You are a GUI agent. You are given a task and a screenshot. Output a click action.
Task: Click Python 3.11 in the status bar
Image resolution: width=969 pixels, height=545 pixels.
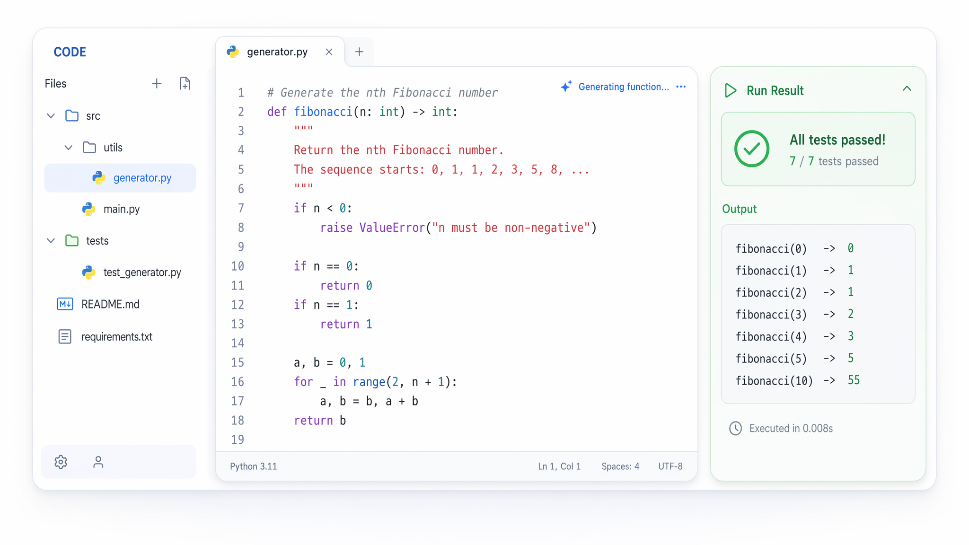click(x=254, y=466)
